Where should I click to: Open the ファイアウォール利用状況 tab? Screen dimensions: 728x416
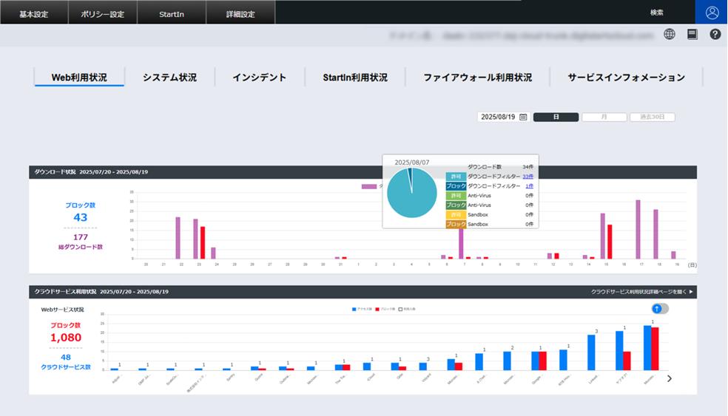(477, 78)
